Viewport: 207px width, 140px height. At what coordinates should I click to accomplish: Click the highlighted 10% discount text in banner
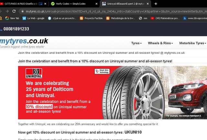point(39,107)
